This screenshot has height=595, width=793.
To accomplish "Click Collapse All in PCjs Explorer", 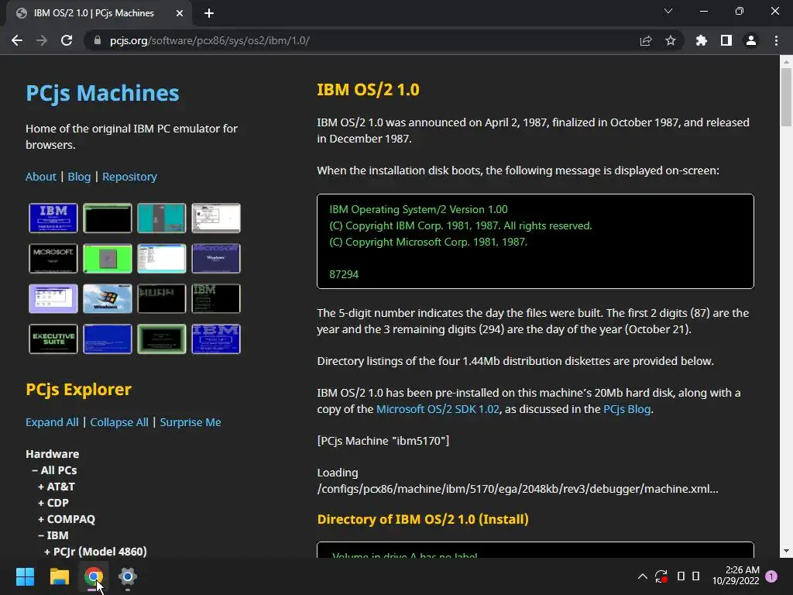I will coord(119,422).
